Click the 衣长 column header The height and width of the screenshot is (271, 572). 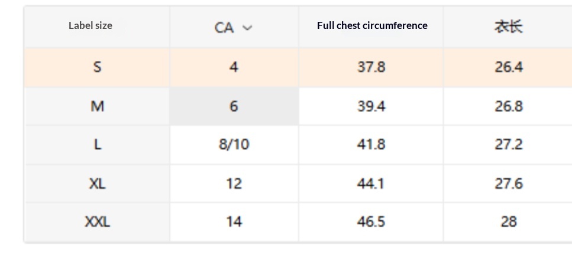(508, 27)
